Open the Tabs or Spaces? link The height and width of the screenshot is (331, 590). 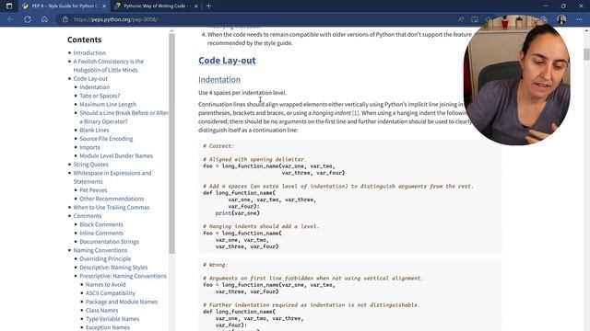[x=100, y=96]
